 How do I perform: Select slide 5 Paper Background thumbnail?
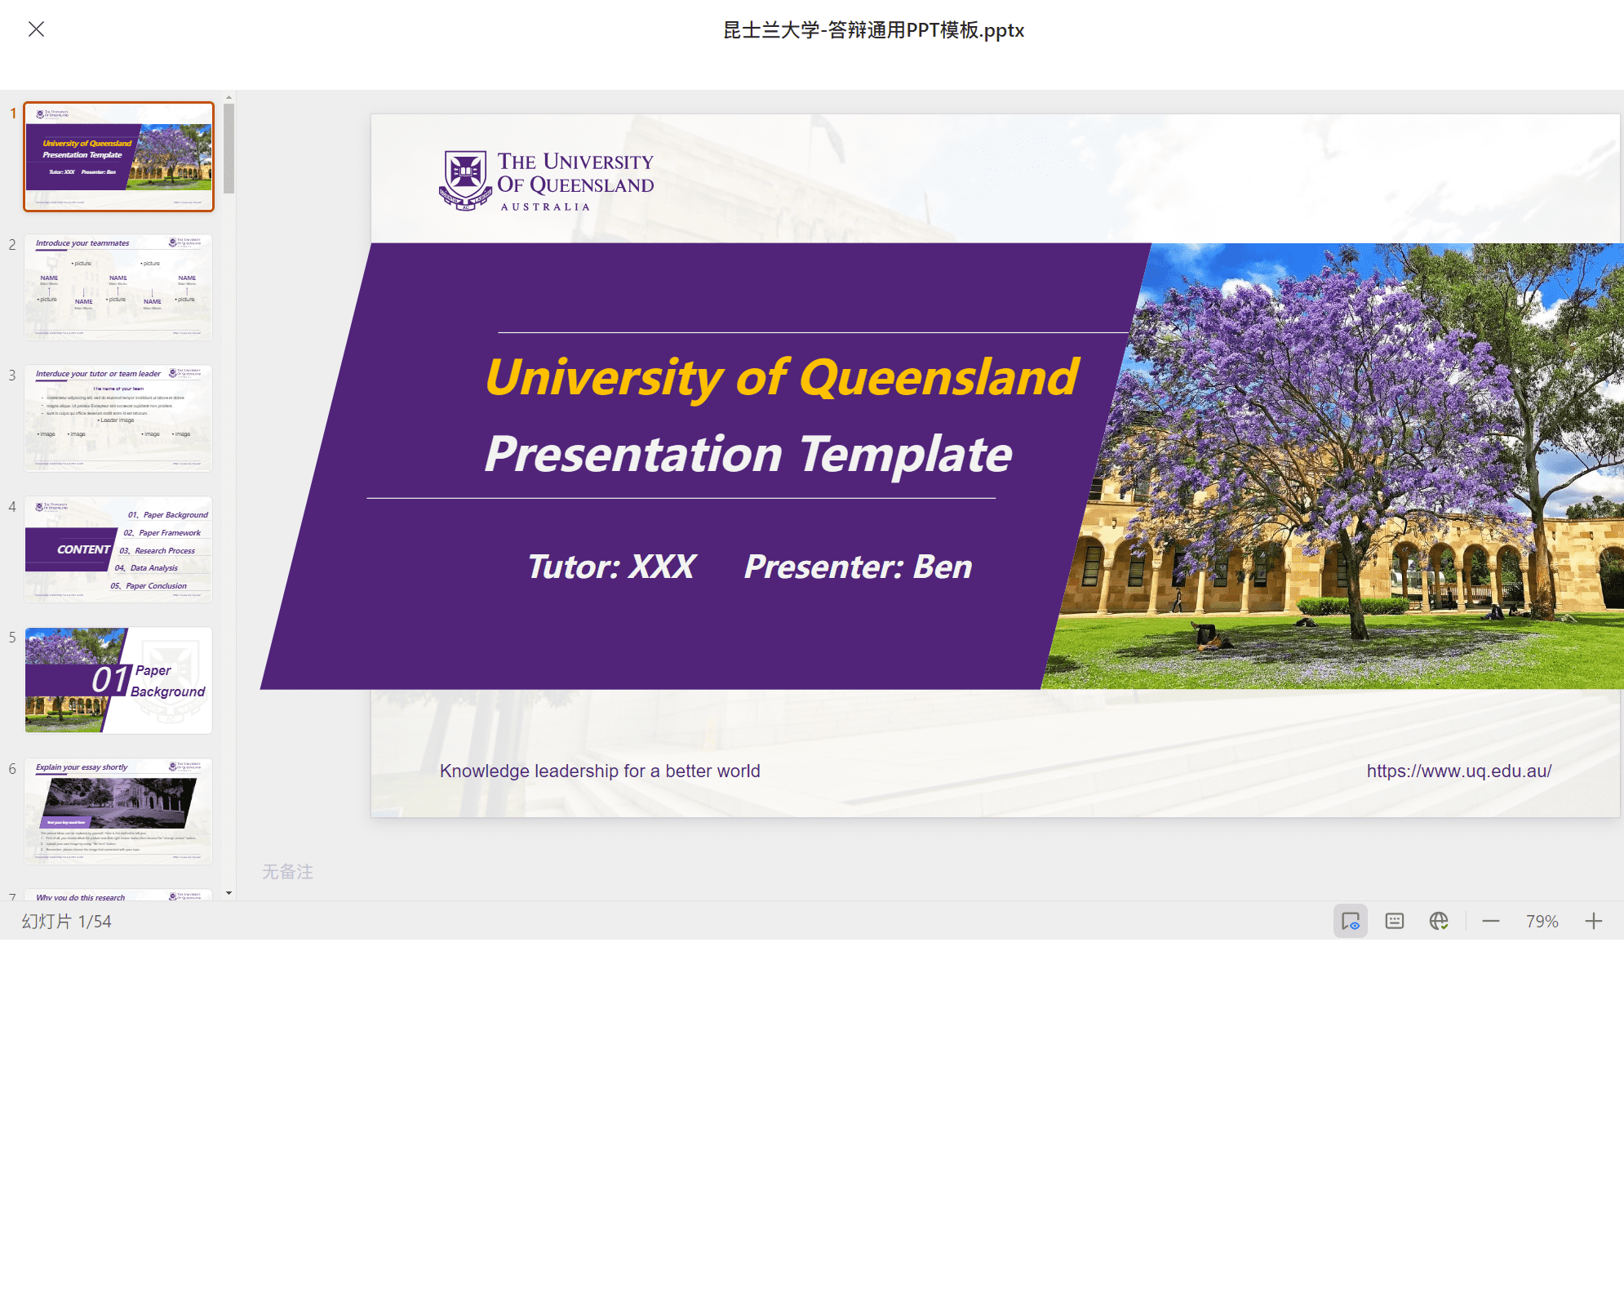coord(119,680)
